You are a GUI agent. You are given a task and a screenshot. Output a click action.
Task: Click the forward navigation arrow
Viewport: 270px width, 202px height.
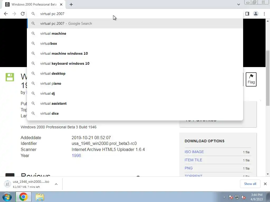pos(14,14)
